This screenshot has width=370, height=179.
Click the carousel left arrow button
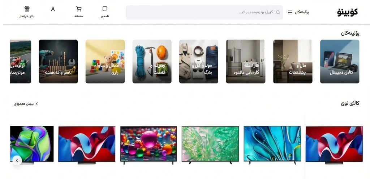click(17, 161)
